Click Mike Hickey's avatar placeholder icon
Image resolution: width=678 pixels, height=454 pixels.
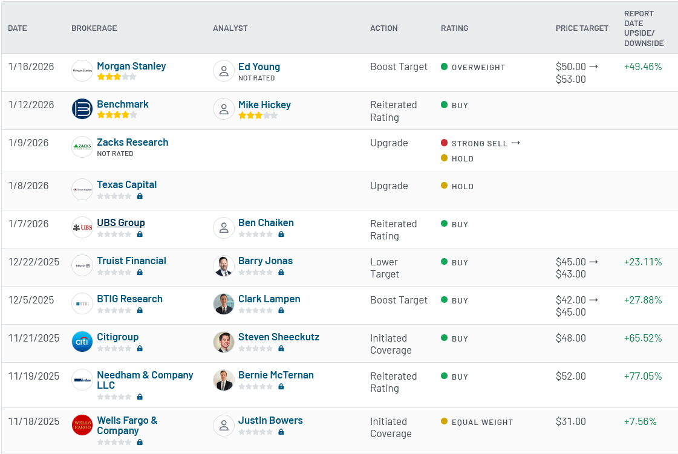pyautogui.click(x=224, y=109)
